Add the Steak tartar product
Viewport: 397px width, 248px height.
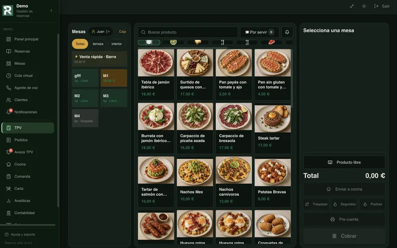pyautogui.click(x=273, y=128)
